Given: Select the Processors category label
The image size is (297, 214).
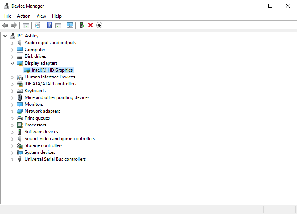Looking at the screenshot, I should coord(35,125).
